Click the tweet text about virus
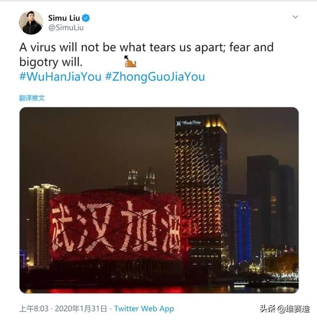This screenshot has width=317, height=320. 146,54
